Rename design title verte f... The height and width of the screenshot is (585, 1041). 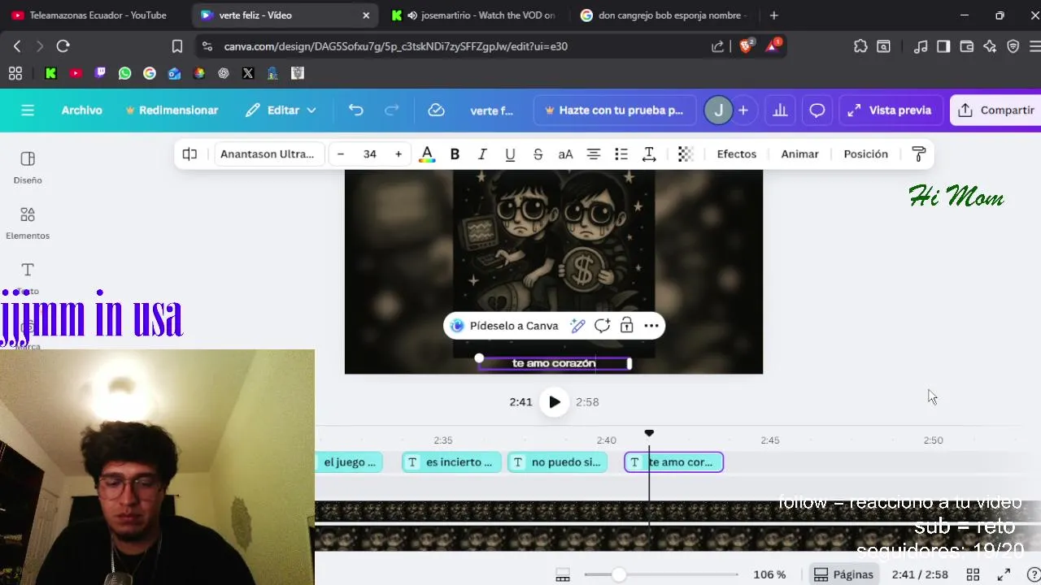[492, 110]
